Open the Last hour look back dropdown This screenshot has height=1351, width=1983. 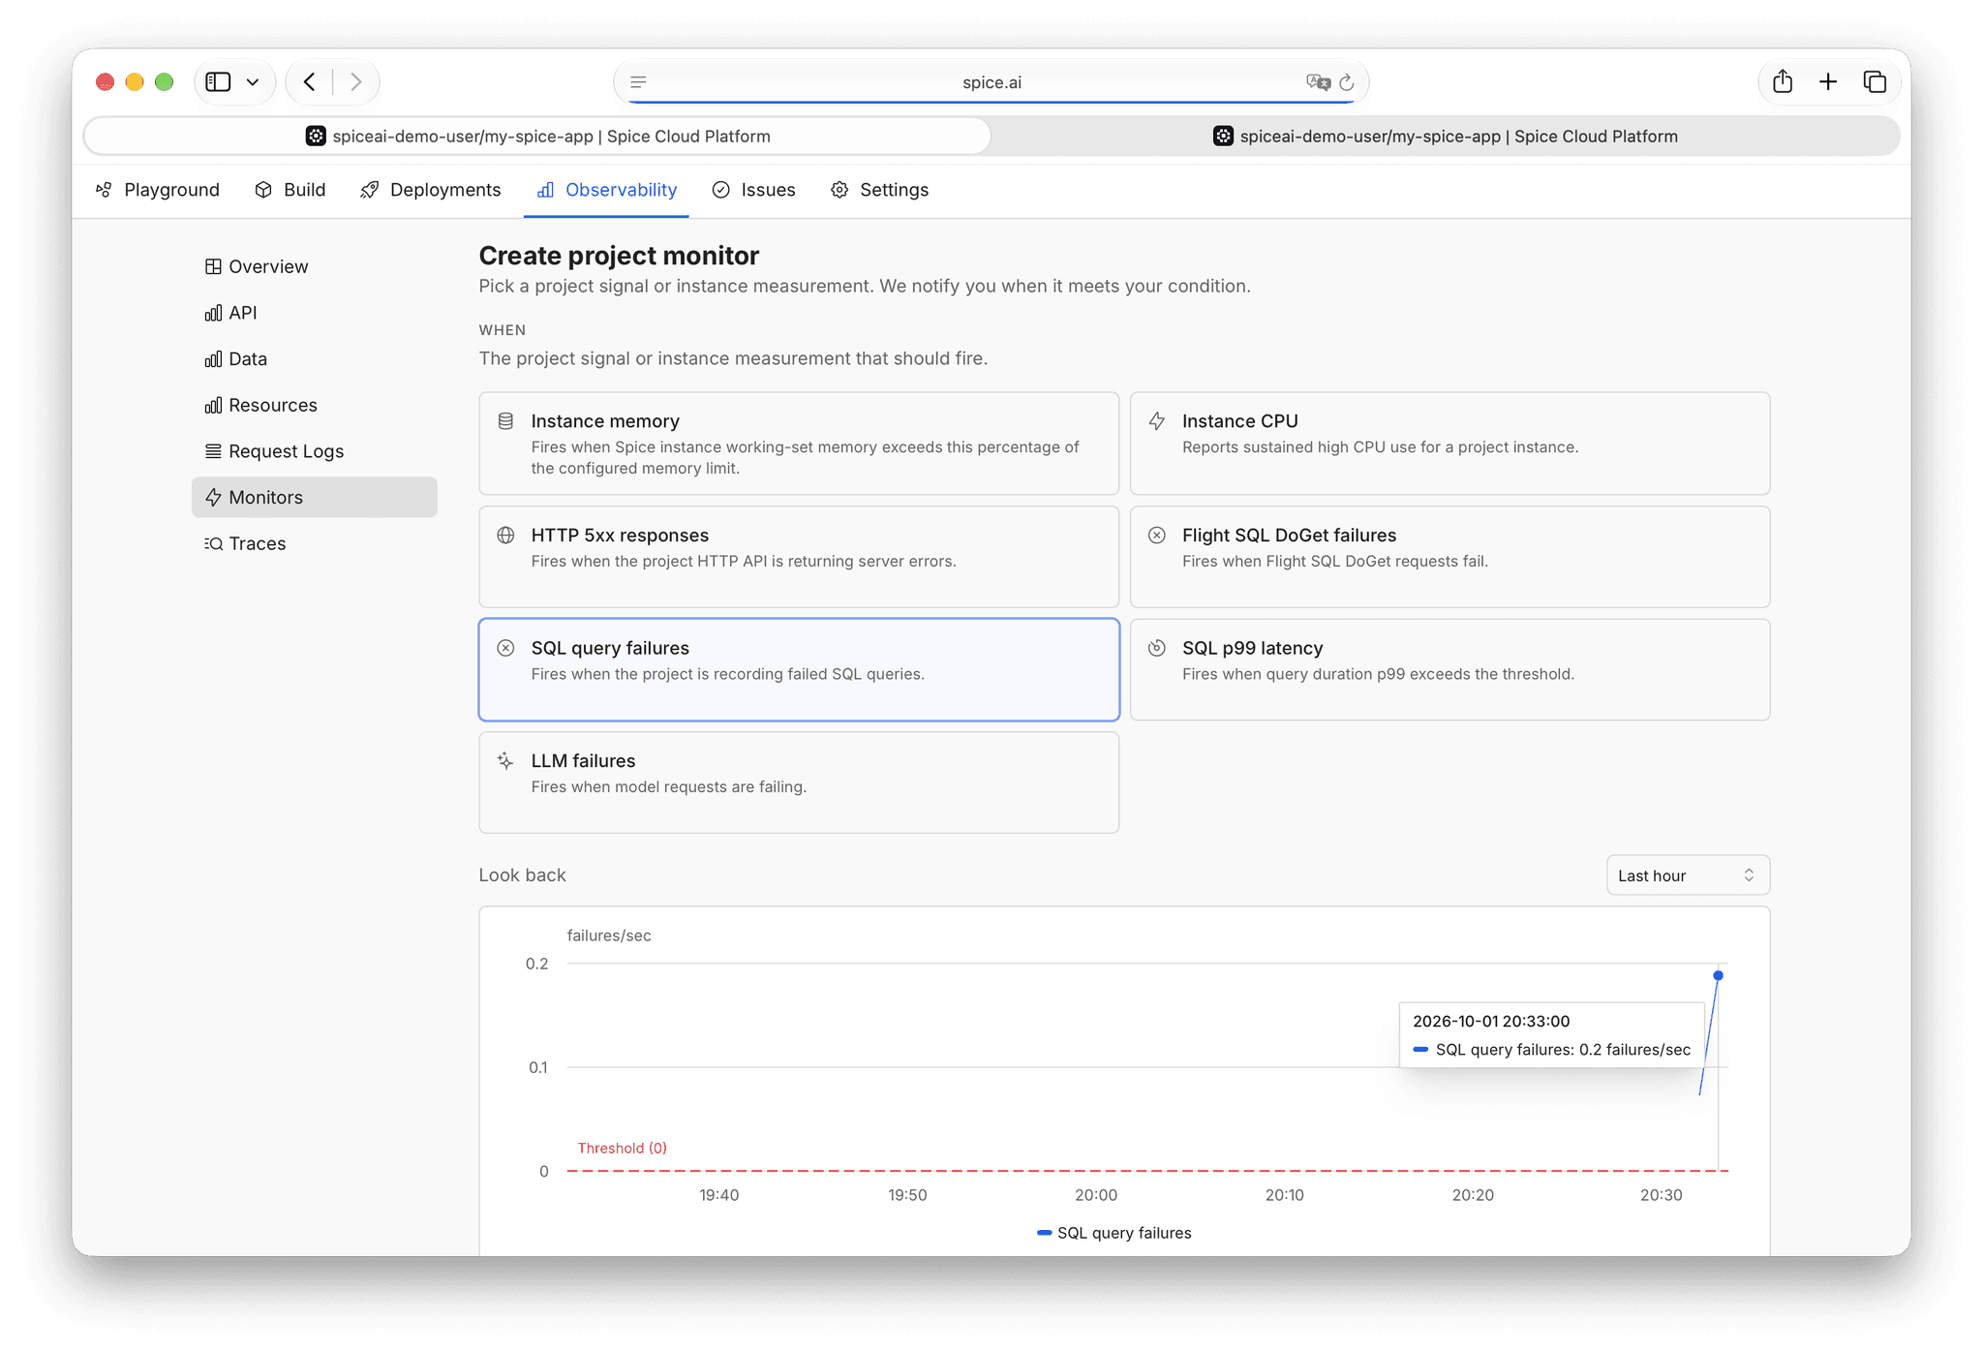coord(1688,875)
